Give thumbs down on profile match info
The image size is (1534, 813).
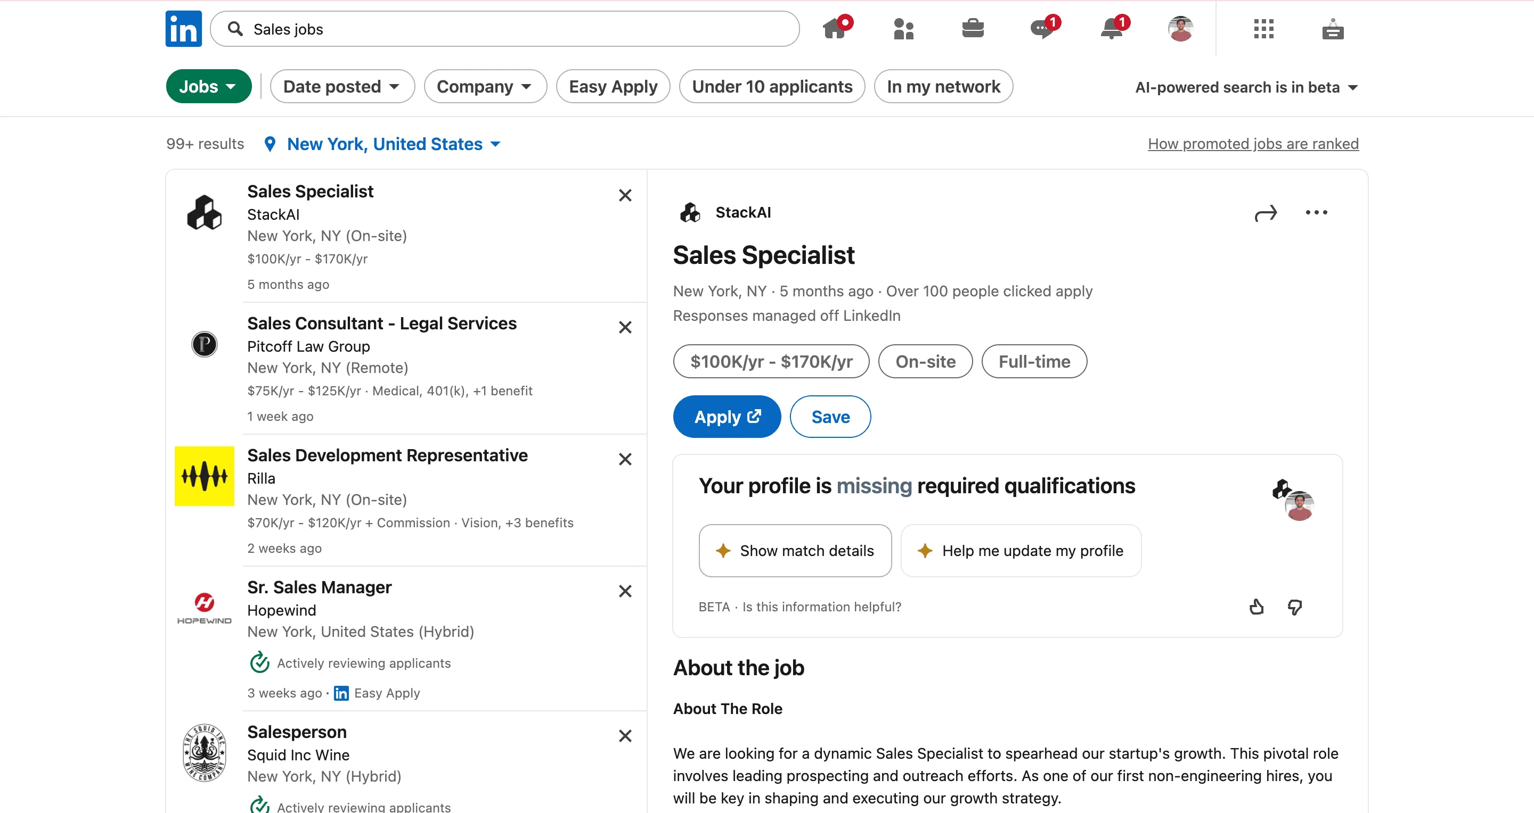[1295, 607]
